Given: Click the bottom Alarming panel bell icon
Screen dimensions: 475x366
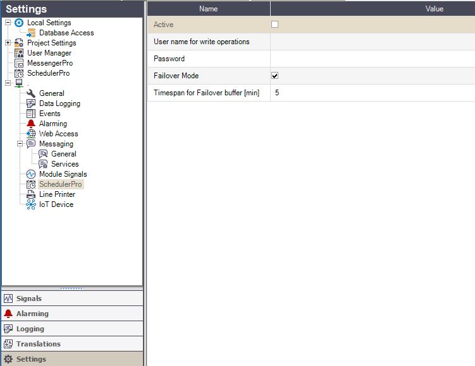Looking at the screenshot, I should [x=8, y=314].
